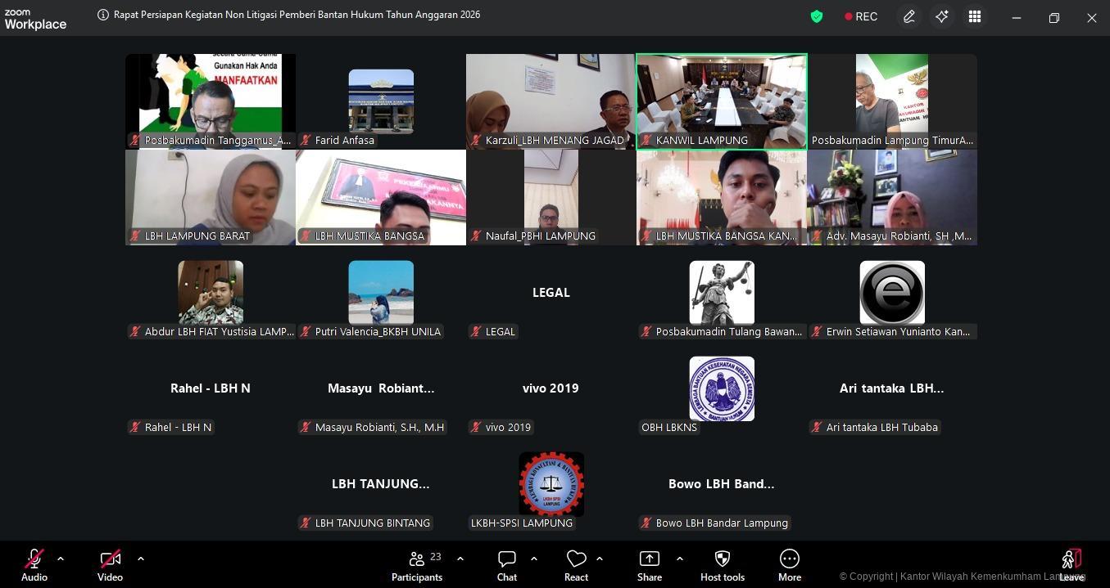Start camera with Video button

tap(110, 565)
